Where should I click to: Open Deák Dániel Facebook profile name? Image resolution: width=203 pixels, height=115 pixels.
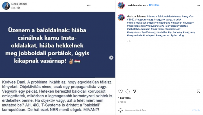tap(19, 4)
